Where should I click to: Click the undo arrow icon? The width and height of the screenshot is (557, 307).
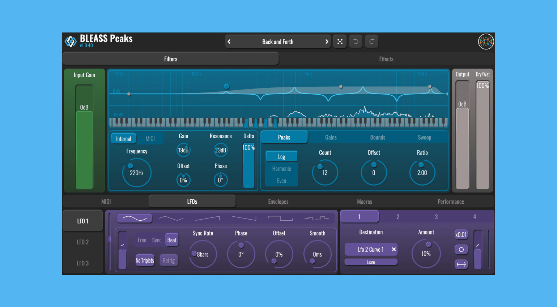click(x=356, y=41)
